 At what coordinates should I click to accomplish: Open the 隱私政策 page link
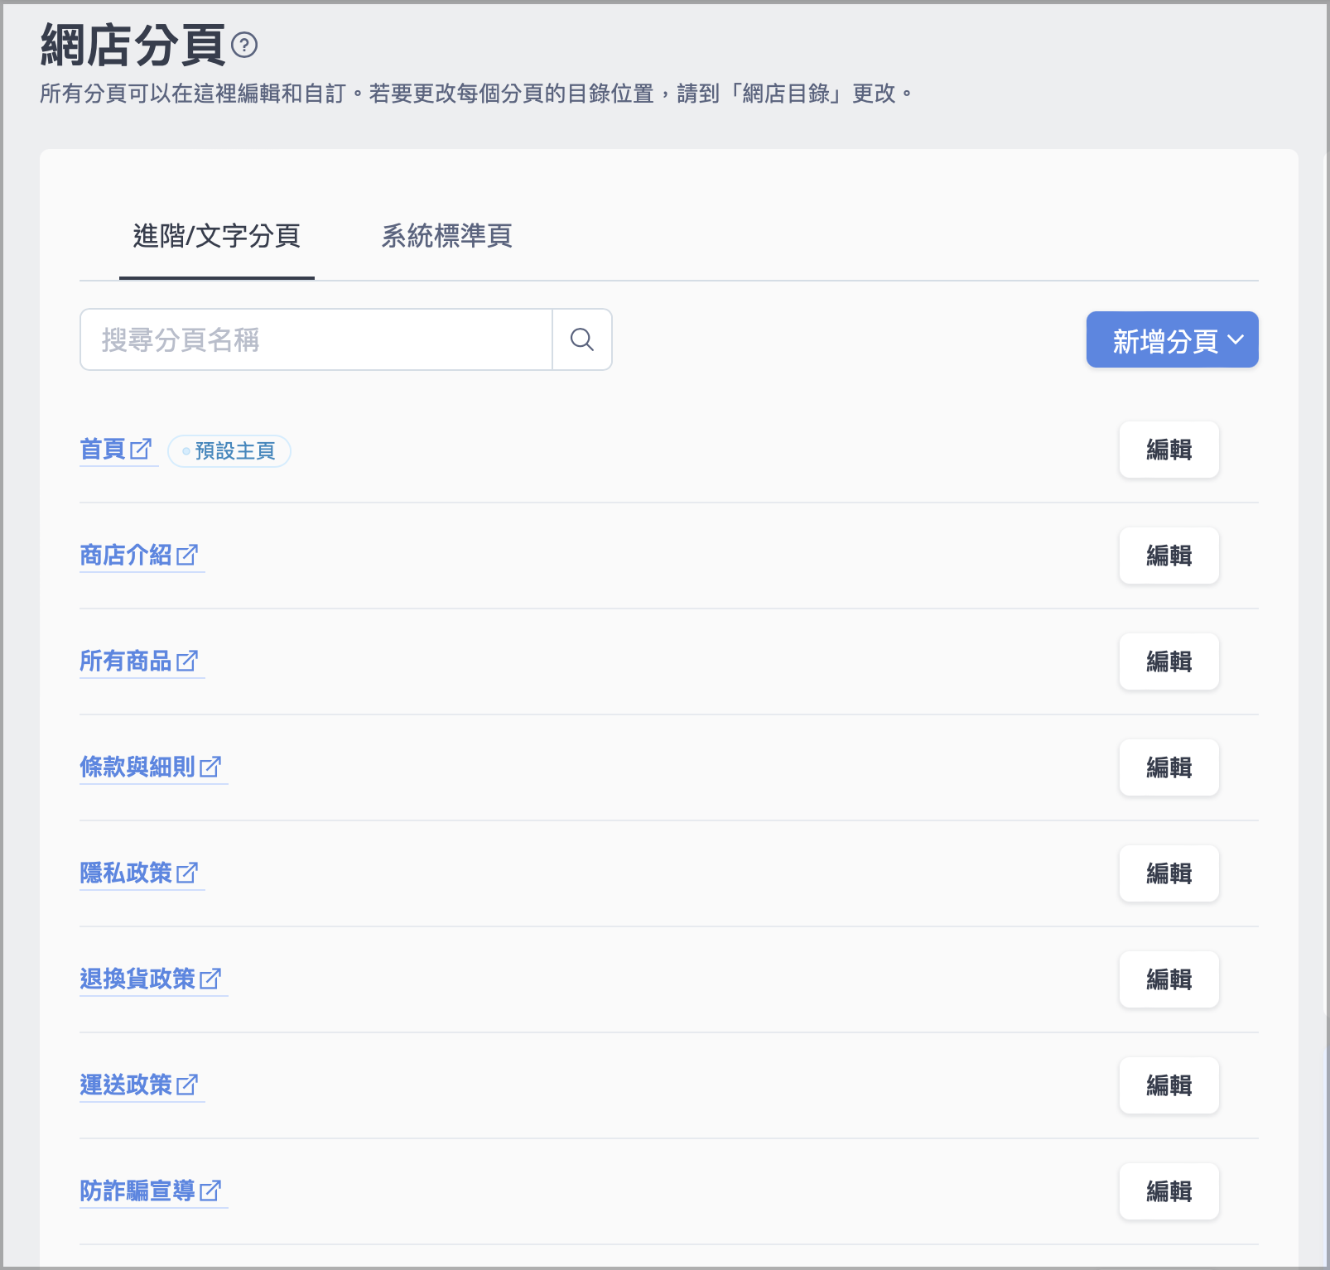click(126, 873)
